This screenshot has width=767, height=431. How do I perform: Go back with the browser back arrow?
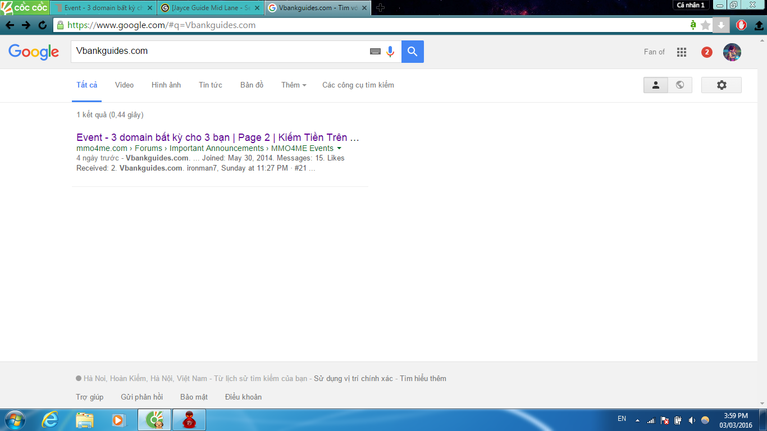pyautogui.click(x=10, y=25)
